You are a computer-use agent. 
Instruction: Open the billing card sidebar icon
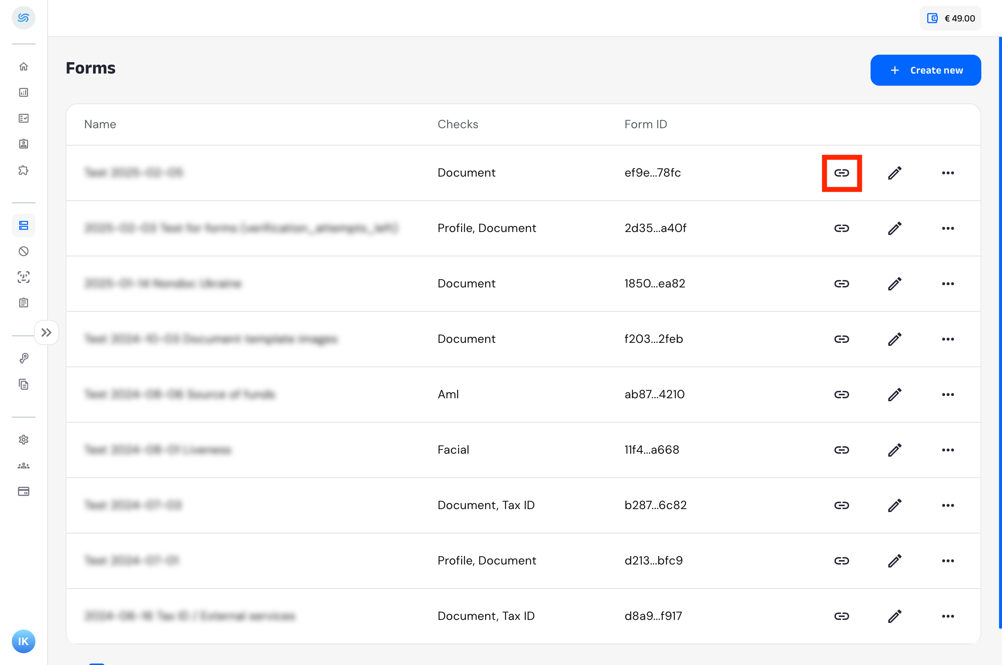click(x=24, y=491)
